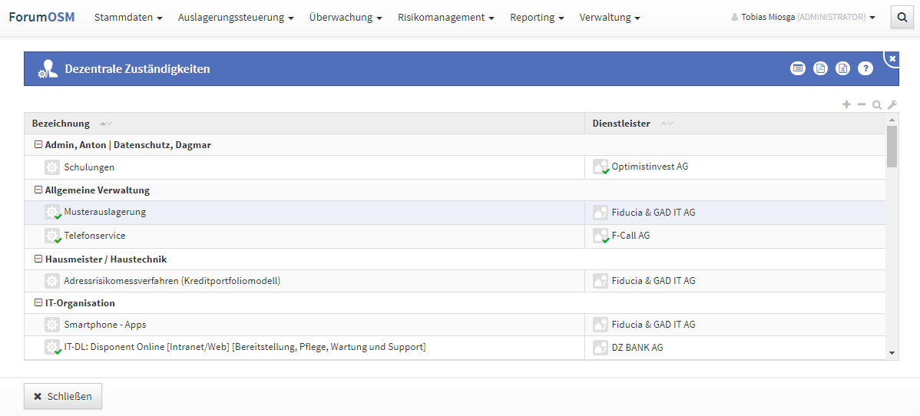
Task: Click the table's vertical scrollbar thumb
Action: (x=892, y=147)
